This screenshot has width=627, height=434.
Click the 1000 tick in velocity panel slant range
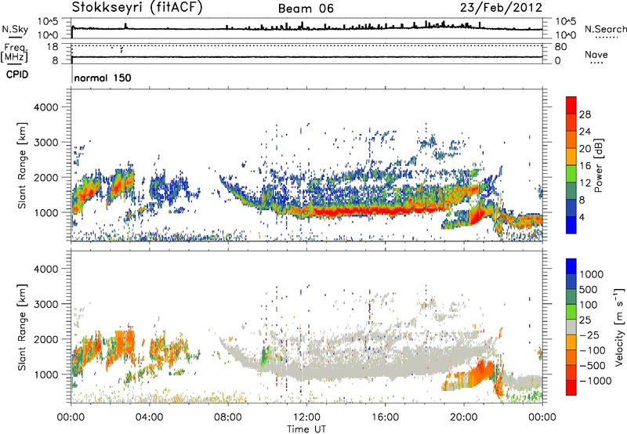coord(45,374)
